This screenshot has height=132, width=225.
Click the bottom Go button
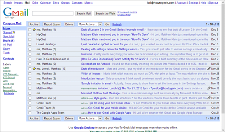(x=107, y=118)
